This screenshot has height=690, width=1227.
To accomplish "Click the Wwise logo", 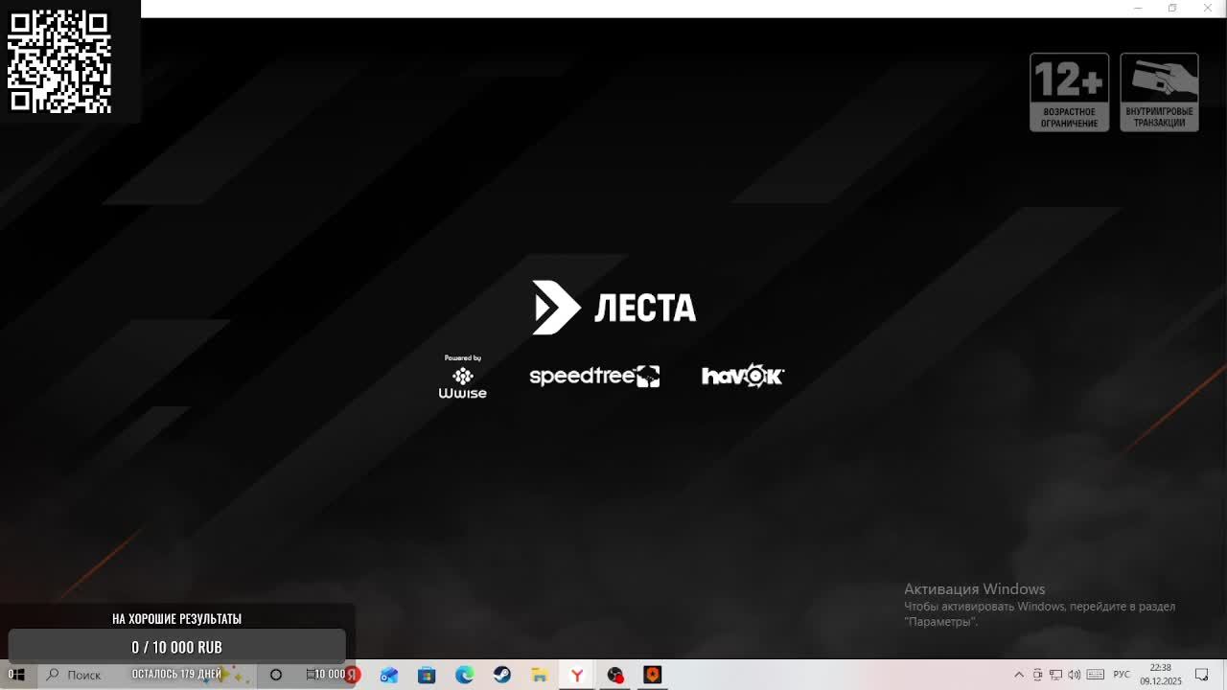I will tap(463, 377).
